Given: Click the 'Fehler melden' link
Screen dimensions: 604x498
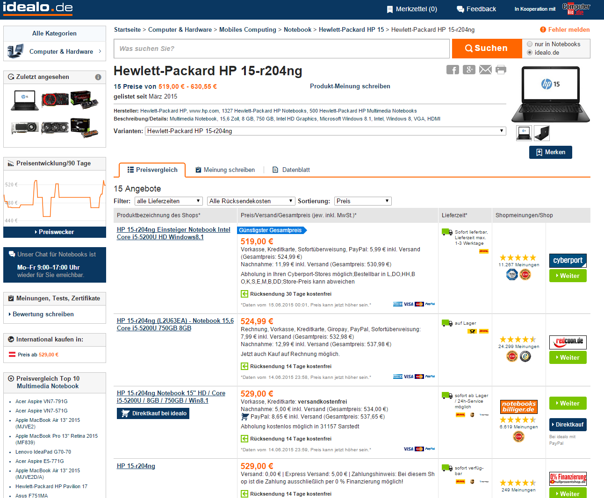Looking at the screenshot, I should pyautogui.click(x=569, y=29).
